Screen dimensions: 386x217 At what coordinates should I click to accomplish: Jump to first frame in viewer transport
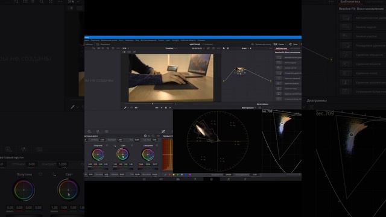click(157, 108)
